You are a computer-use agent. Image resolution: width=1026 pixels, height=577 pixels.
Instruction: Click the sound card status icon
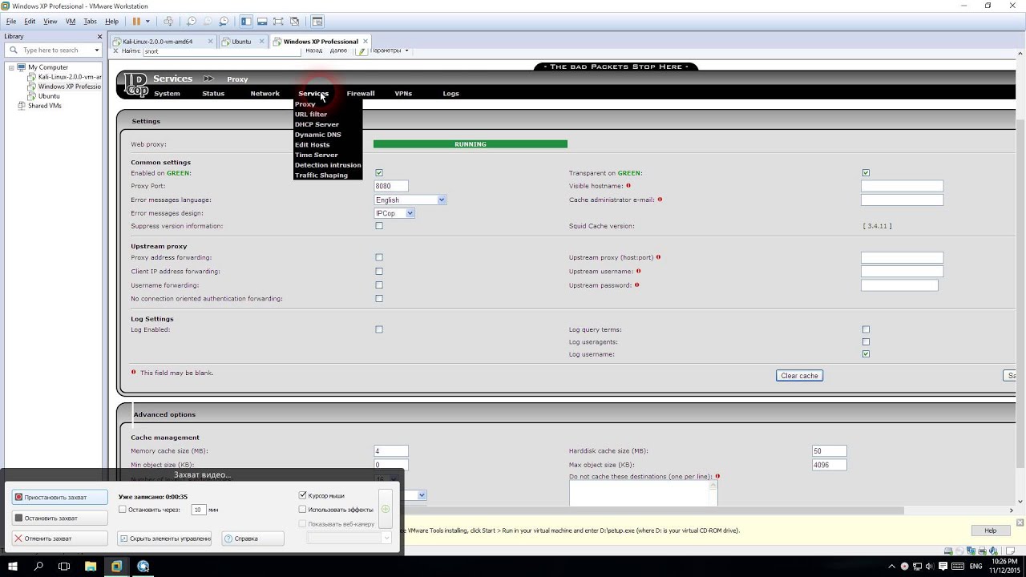pyautogui.click(x=993, y=551)
